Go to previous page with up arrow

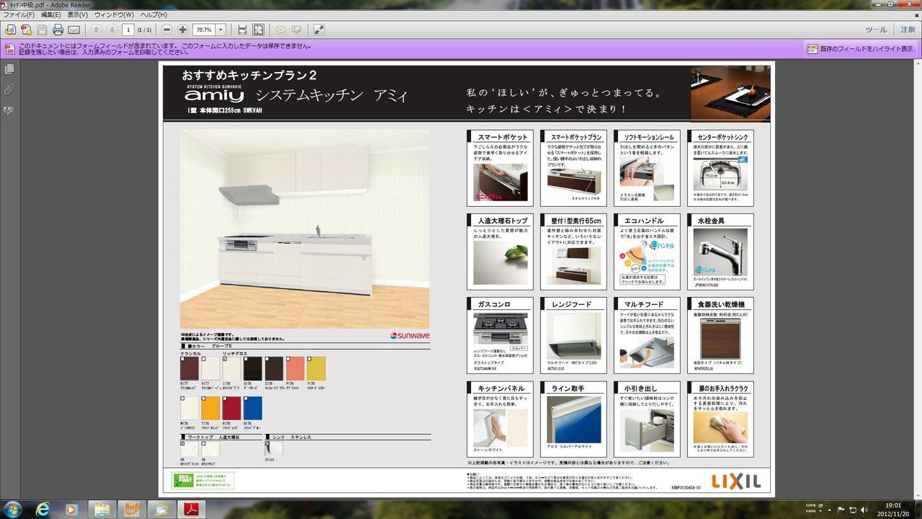[x=96, y=30]
